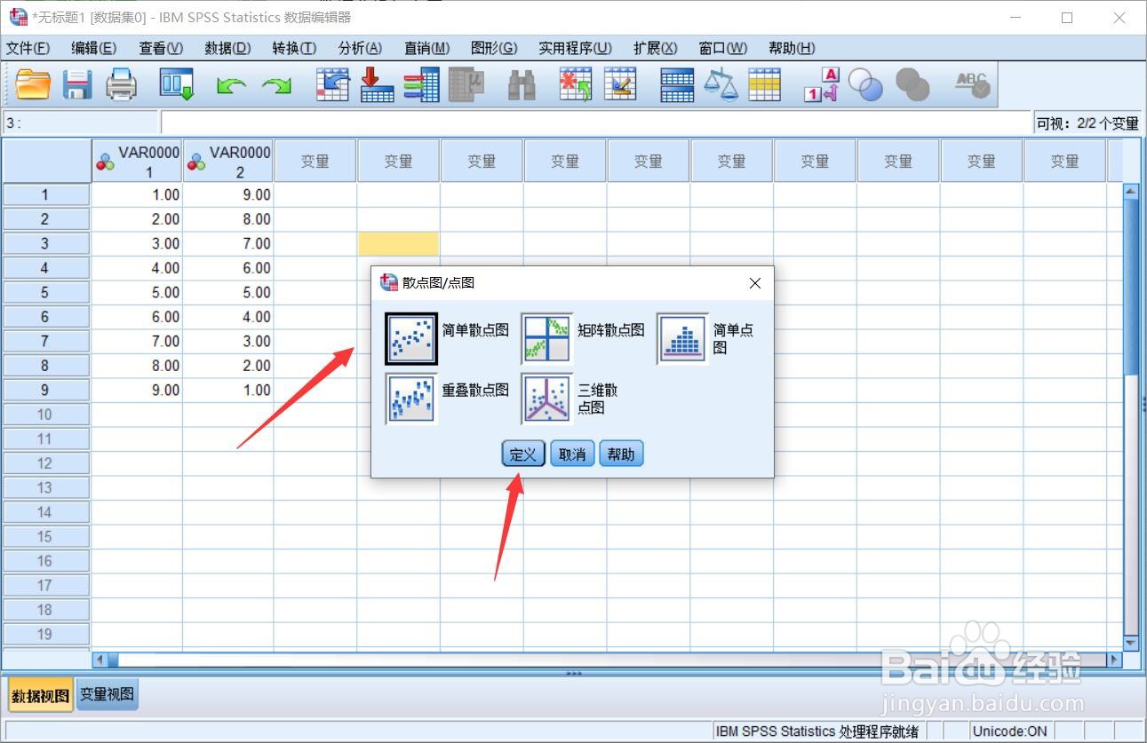
Task: Click the Save file floppy icon
Action: click(77, 85)
